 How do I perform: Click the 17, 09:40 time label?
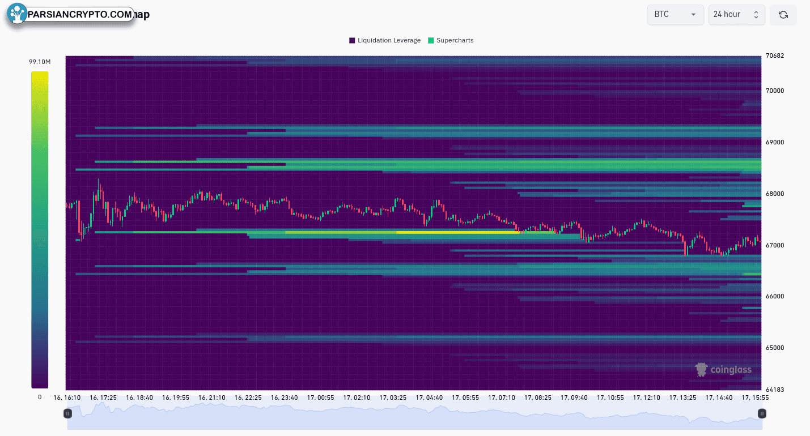pos(574,397)
